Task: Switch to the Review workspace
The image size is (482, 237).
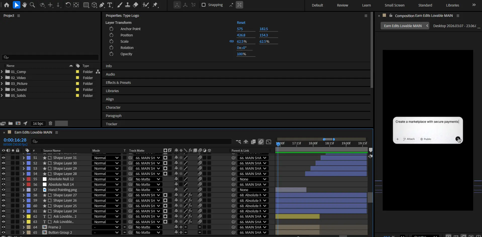Action: [x=342, y=5]
